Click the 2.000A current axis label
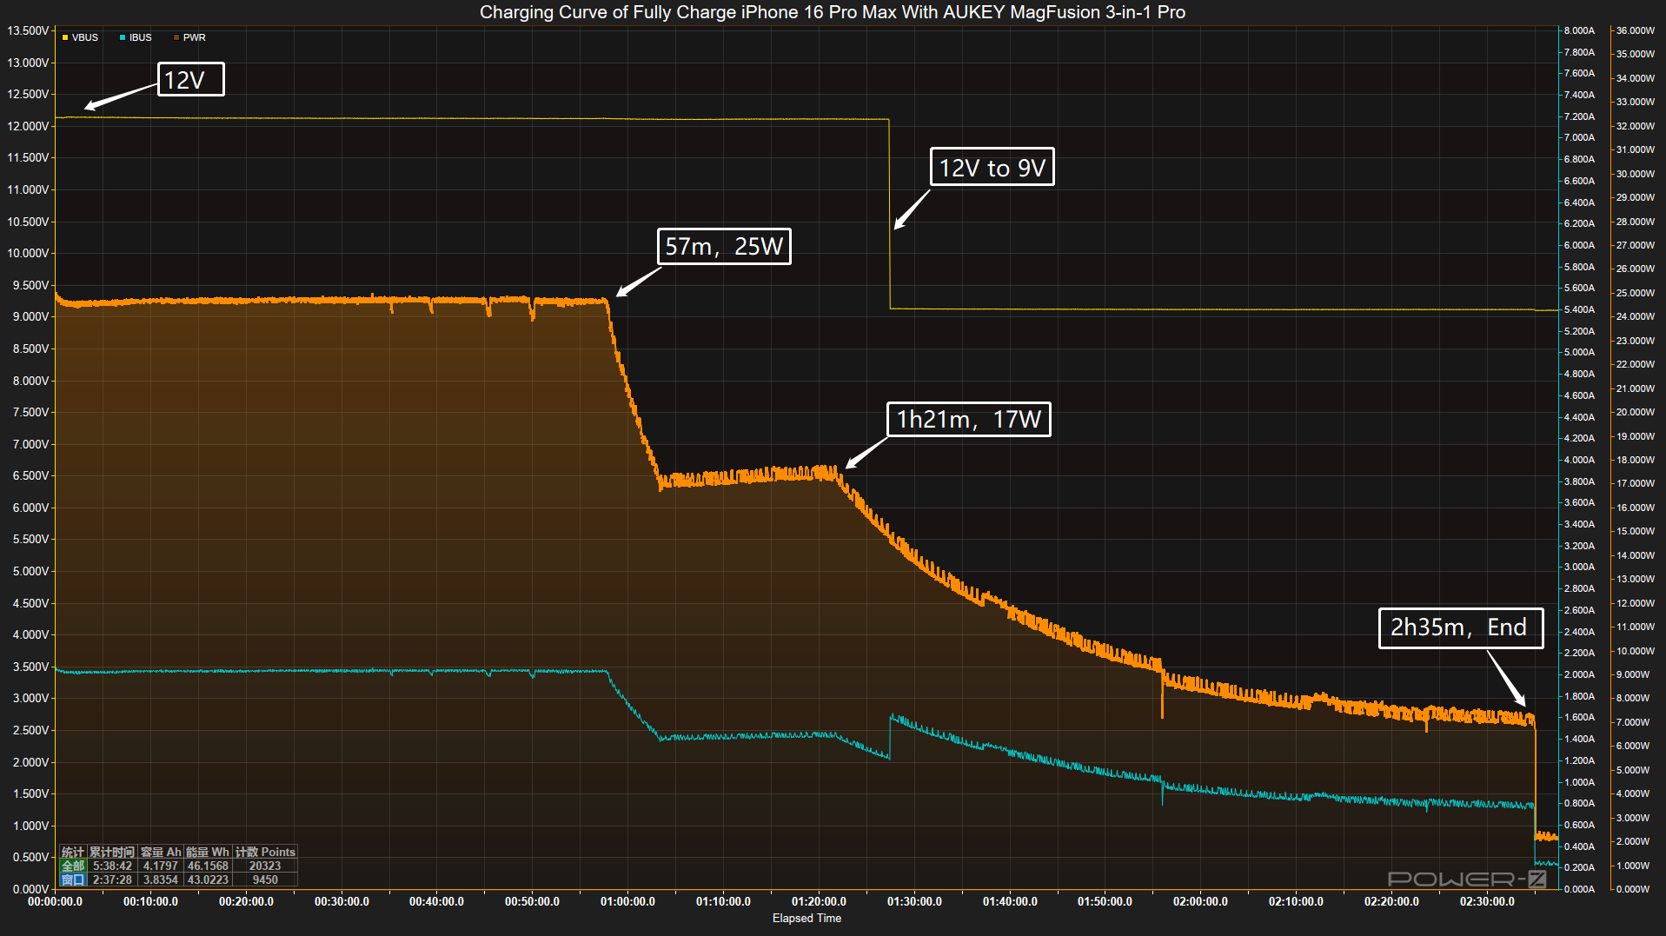The width and height of the screenshot is (1666, 936). click(1579, 674)
